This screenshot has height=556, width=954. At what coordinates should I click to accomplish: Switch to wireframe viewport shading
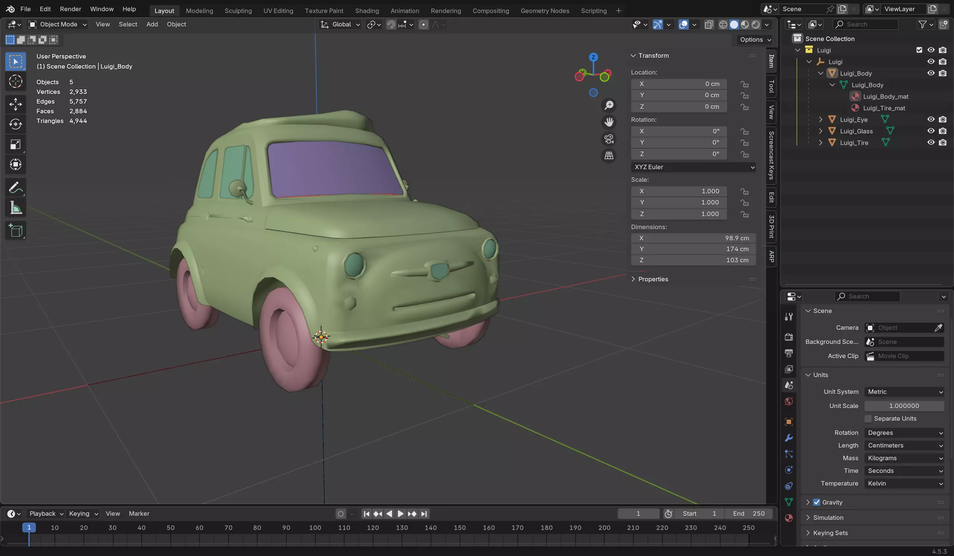point(723,25)
